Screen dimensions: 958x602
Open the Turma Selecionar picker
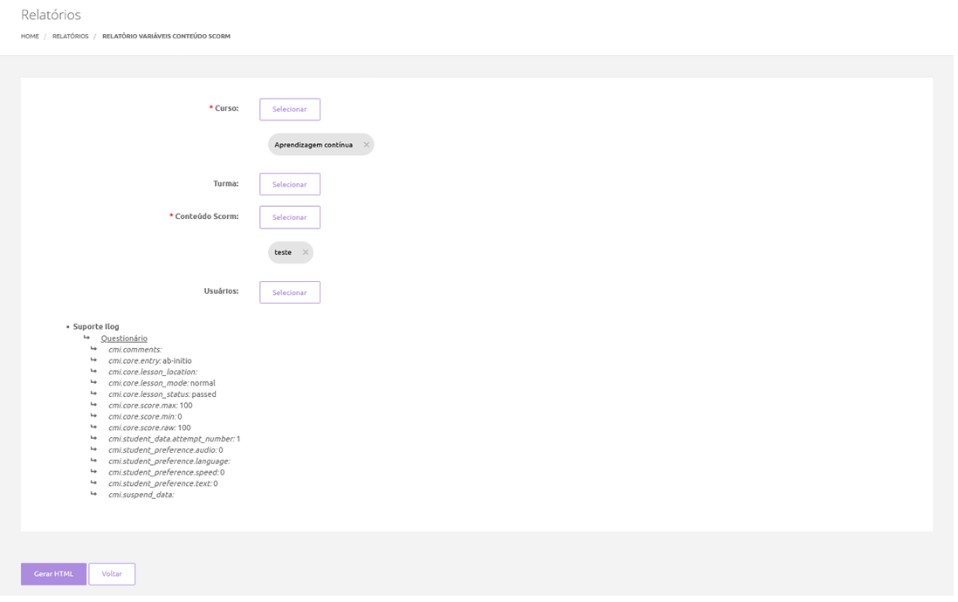[x=289, y=184]
